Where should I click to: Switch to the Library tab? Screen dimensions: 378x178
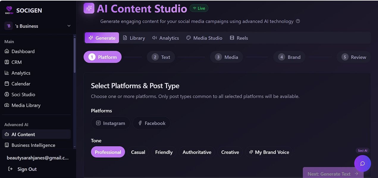(x=134, y=38)
